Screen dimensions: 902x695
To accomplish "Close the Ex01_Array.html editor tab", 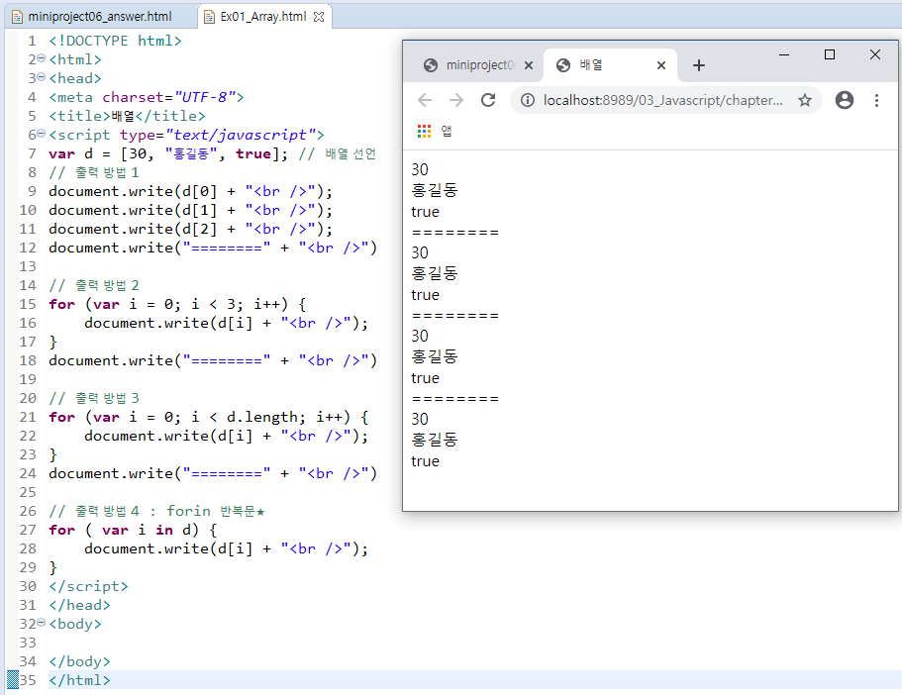I will [318, 17].
